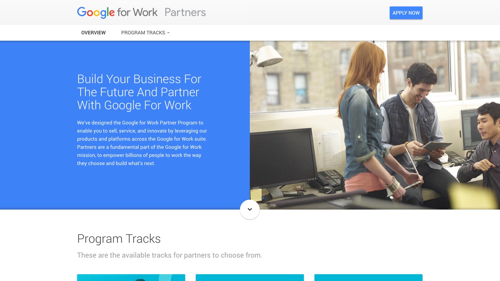Click the 'Program Tracks' section heading
The image size is (500, 281).
tap(119, 239)
